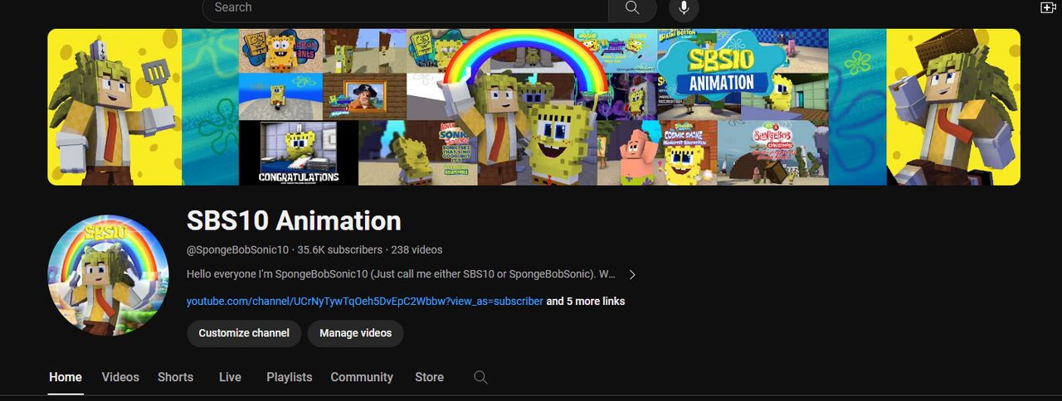The height and width of the screenshot is (401, 1062).
Task: Select the Playlists tab
Action: click(x=290, y=377)
